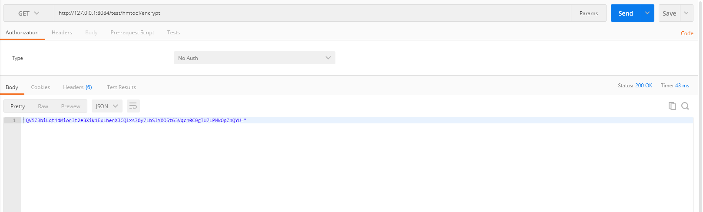Open the response Cookies tab
This screenshot has width=703, height=212.
click(40, 87)
